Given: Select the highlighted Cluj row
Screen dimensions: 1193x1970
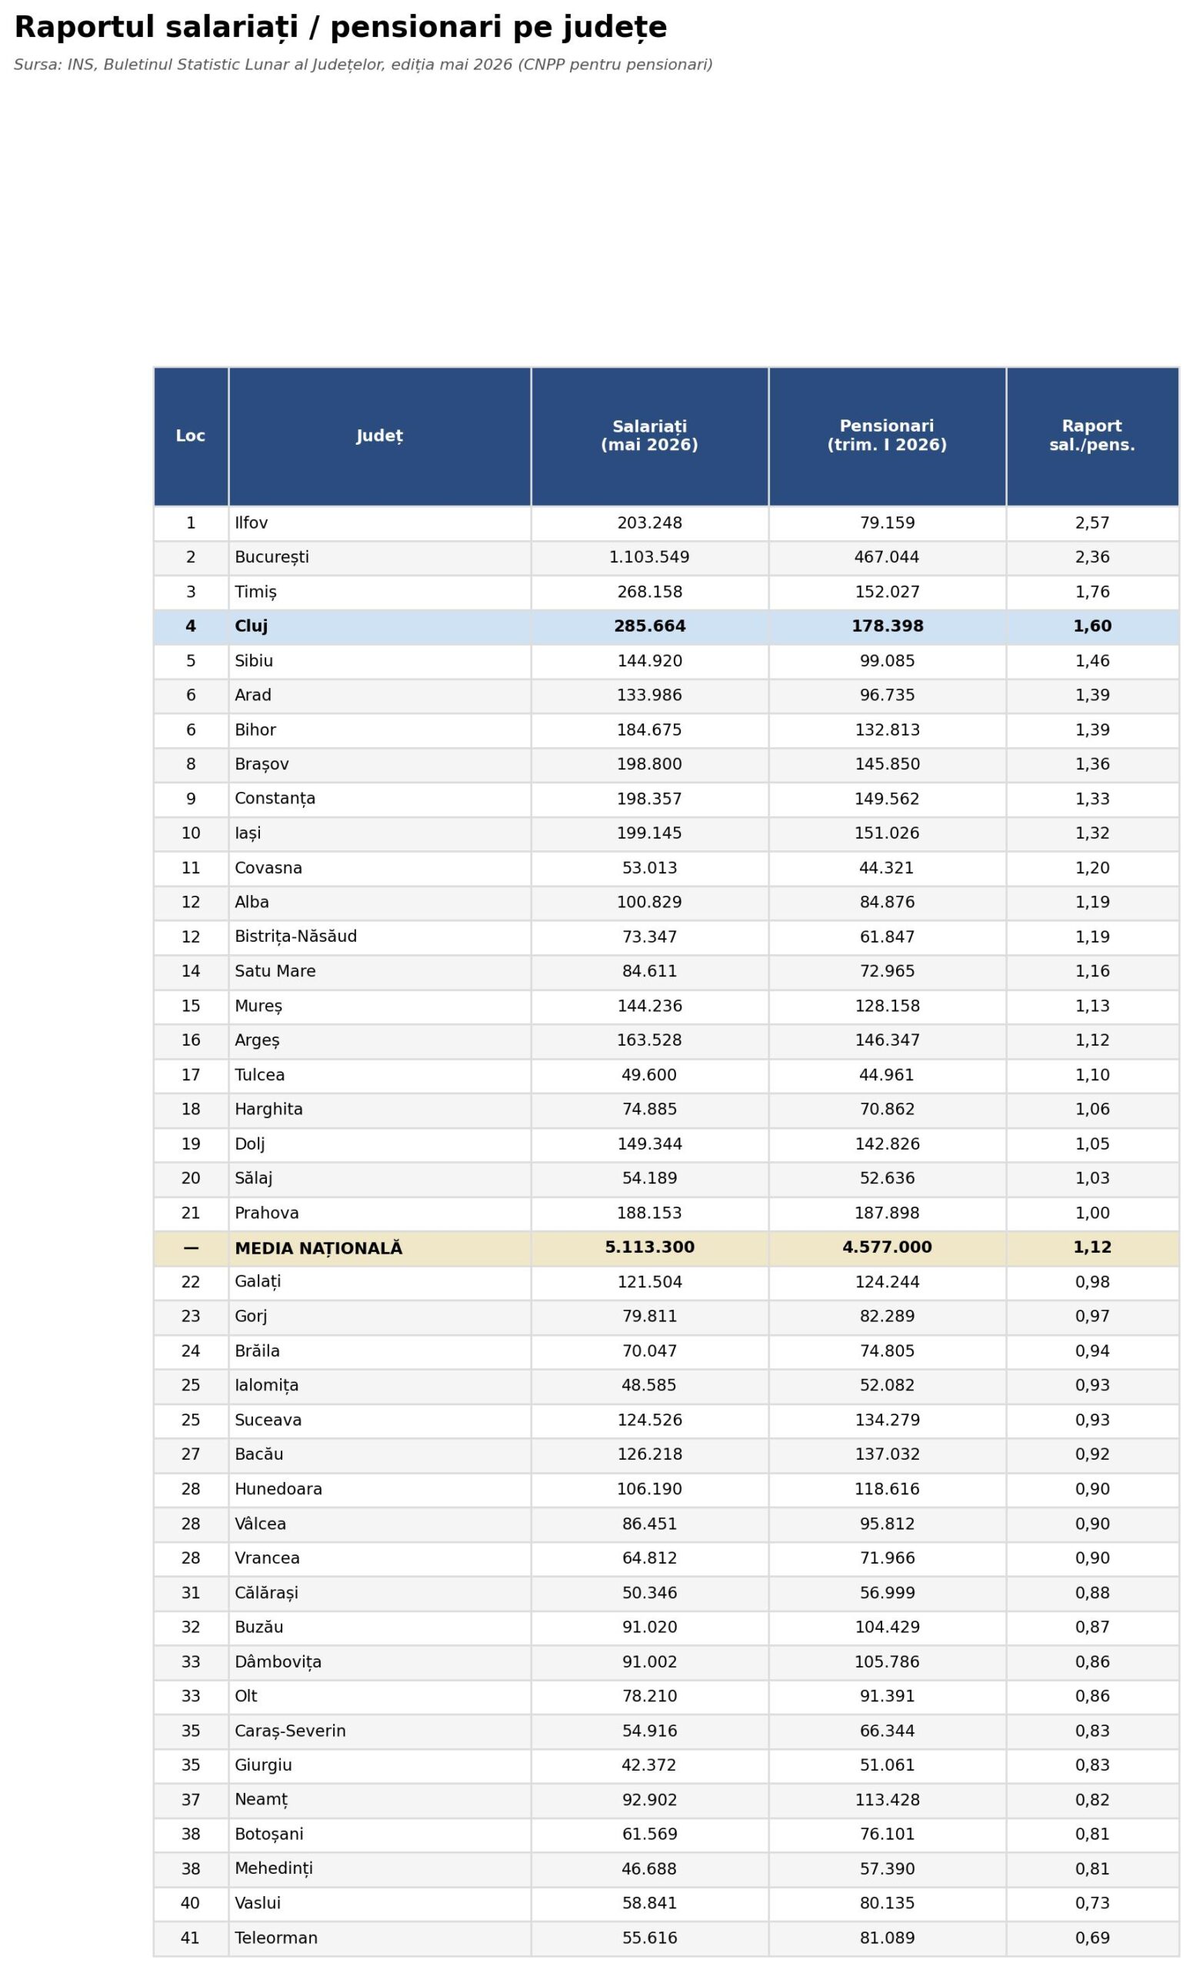Looking at the screenshot, I should tap(666, 627).
